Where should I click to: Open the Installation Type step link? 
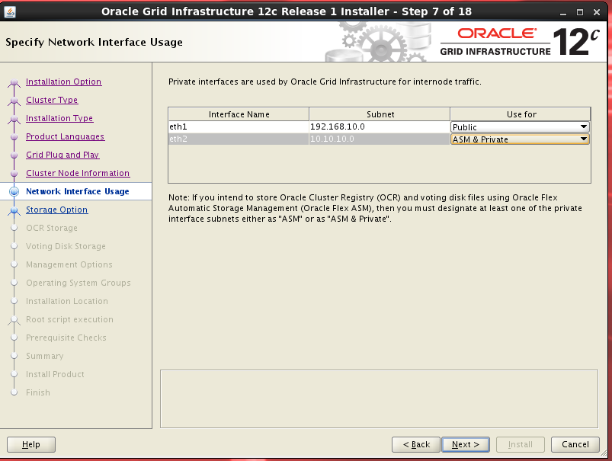pos(59,118)
